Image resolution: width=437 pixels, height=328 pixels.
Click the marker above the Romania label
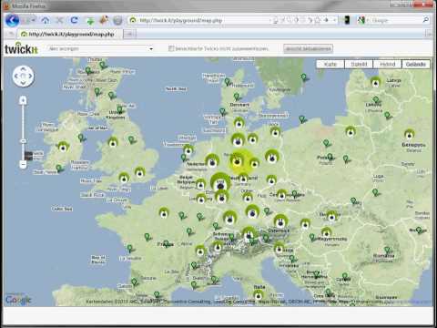pos(387,251)
